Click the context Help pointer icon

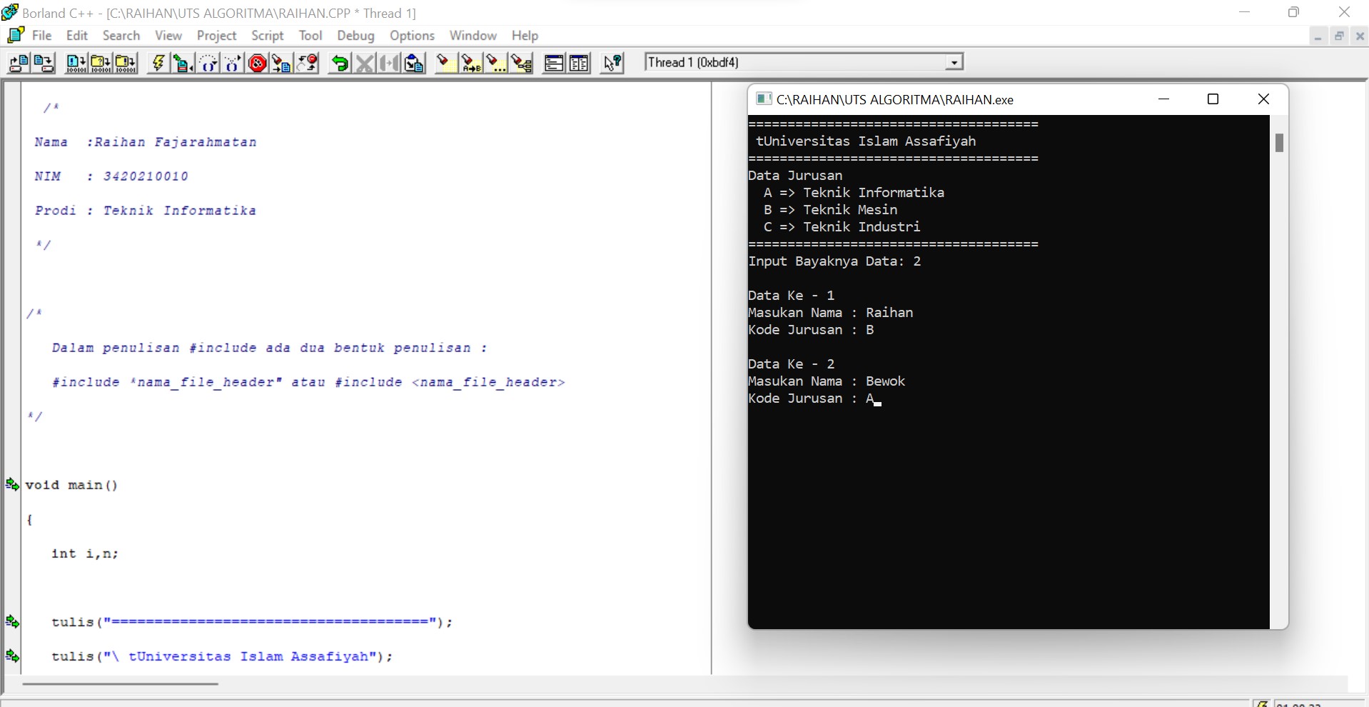[612, 64]
